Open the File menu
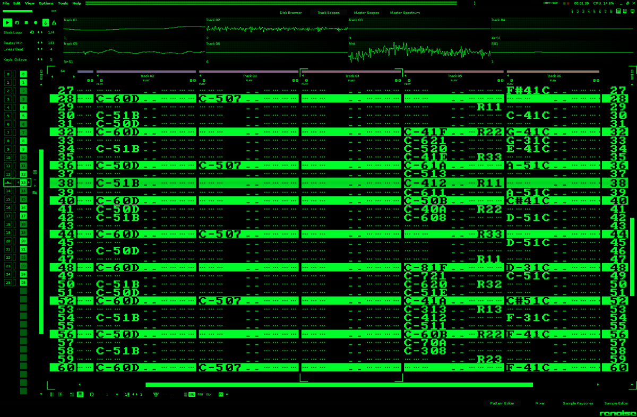The height and width of the screenshot is (417, 637). [6, 3]
